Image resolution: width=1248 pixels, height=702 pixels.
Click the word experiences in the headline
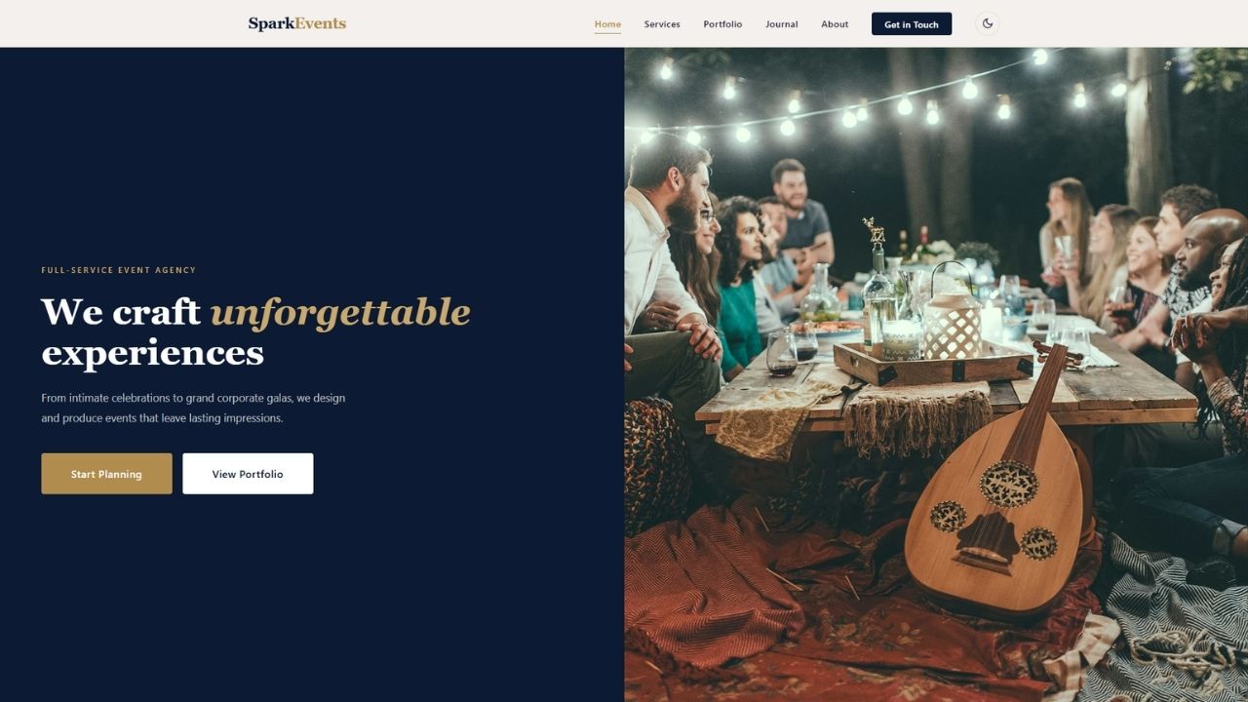click(x=152, y=353)
